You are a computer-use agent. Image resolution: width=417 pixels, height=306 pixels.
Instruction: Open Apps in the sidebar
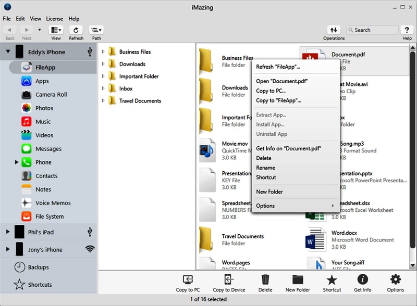42,81
